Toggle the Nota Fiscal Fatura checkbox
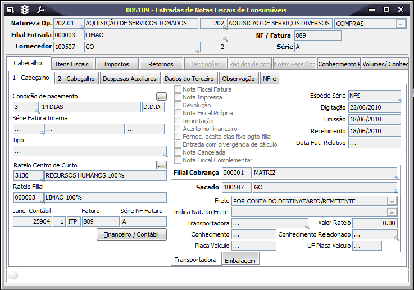The image size is (414, 290). (x=178, y=89)
